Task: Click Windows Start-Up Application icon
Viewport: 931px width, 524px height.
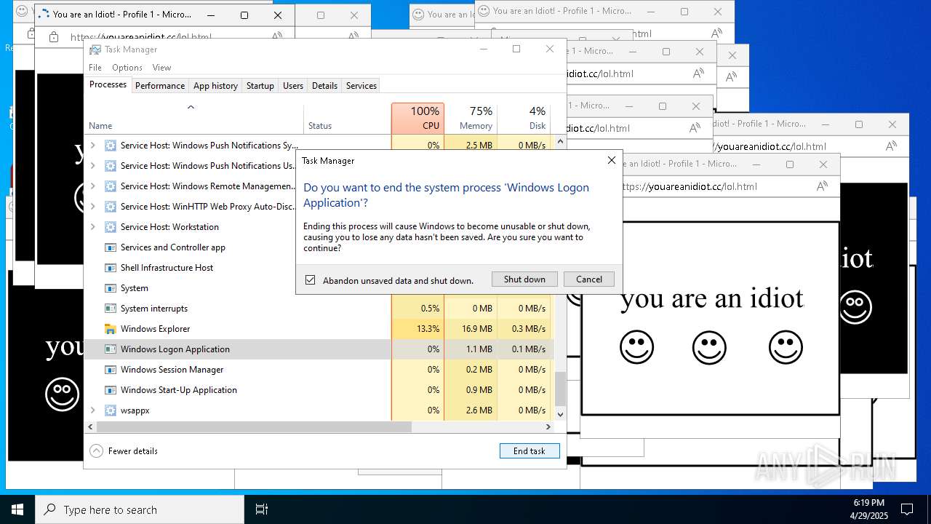Action: click(x=111, y=390)
